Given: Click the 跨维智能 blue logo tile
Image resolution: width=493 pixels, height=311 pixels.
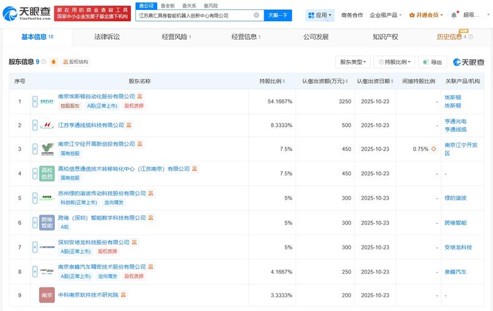Looking at the screenshot, I should tap(47, 223).
